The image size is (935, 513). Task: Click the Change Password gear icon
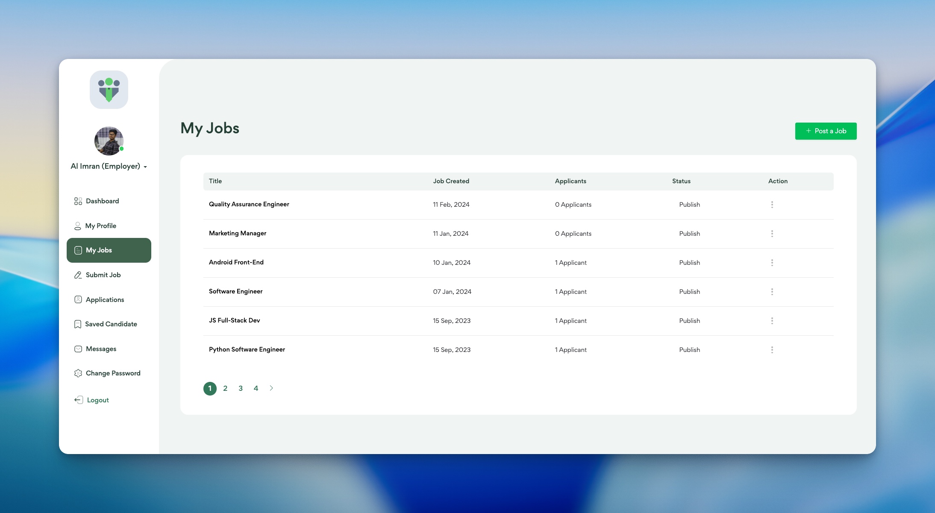pos(78,373)
